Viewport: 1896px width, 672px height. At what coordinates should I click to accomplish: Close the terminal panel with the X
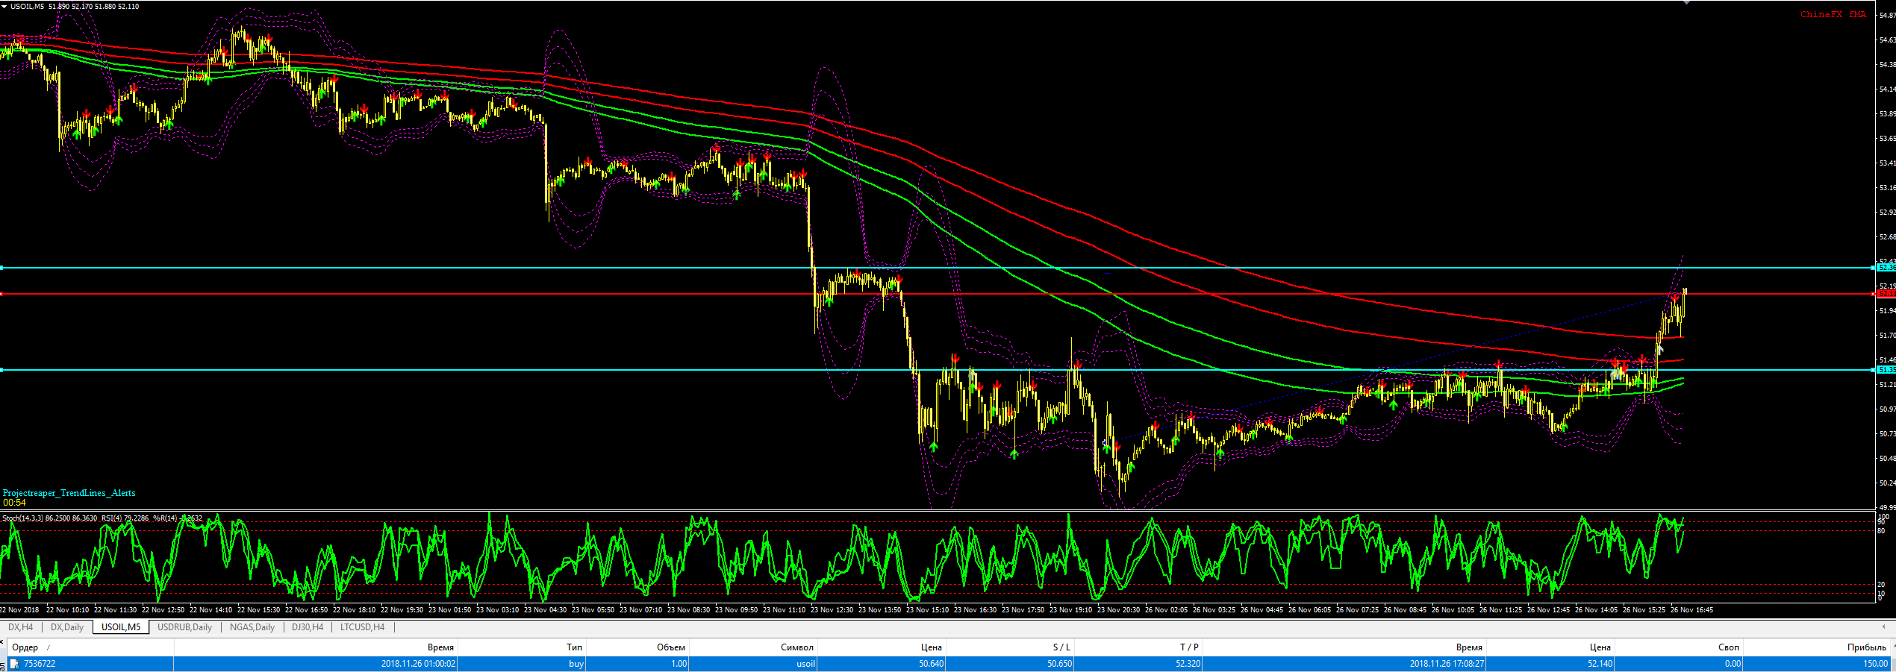tap(2, 641)
